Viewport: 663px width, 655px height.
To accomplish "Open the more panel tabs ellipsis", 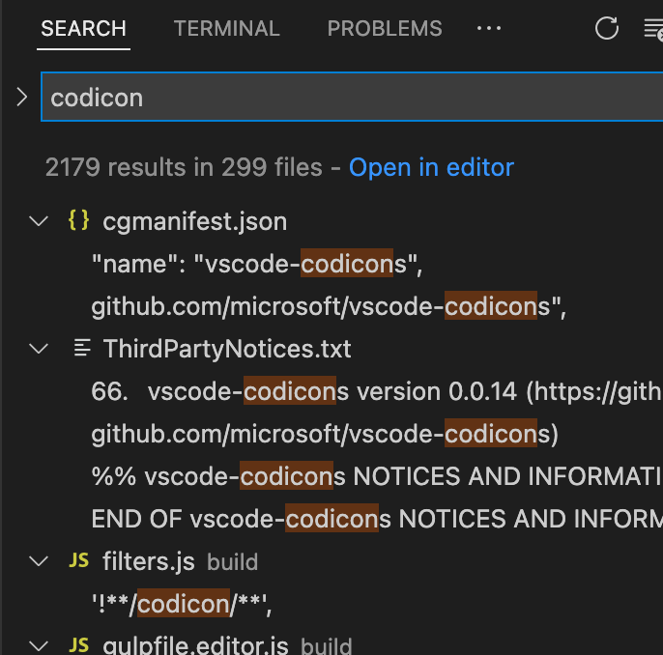I will tap(489, 29).
